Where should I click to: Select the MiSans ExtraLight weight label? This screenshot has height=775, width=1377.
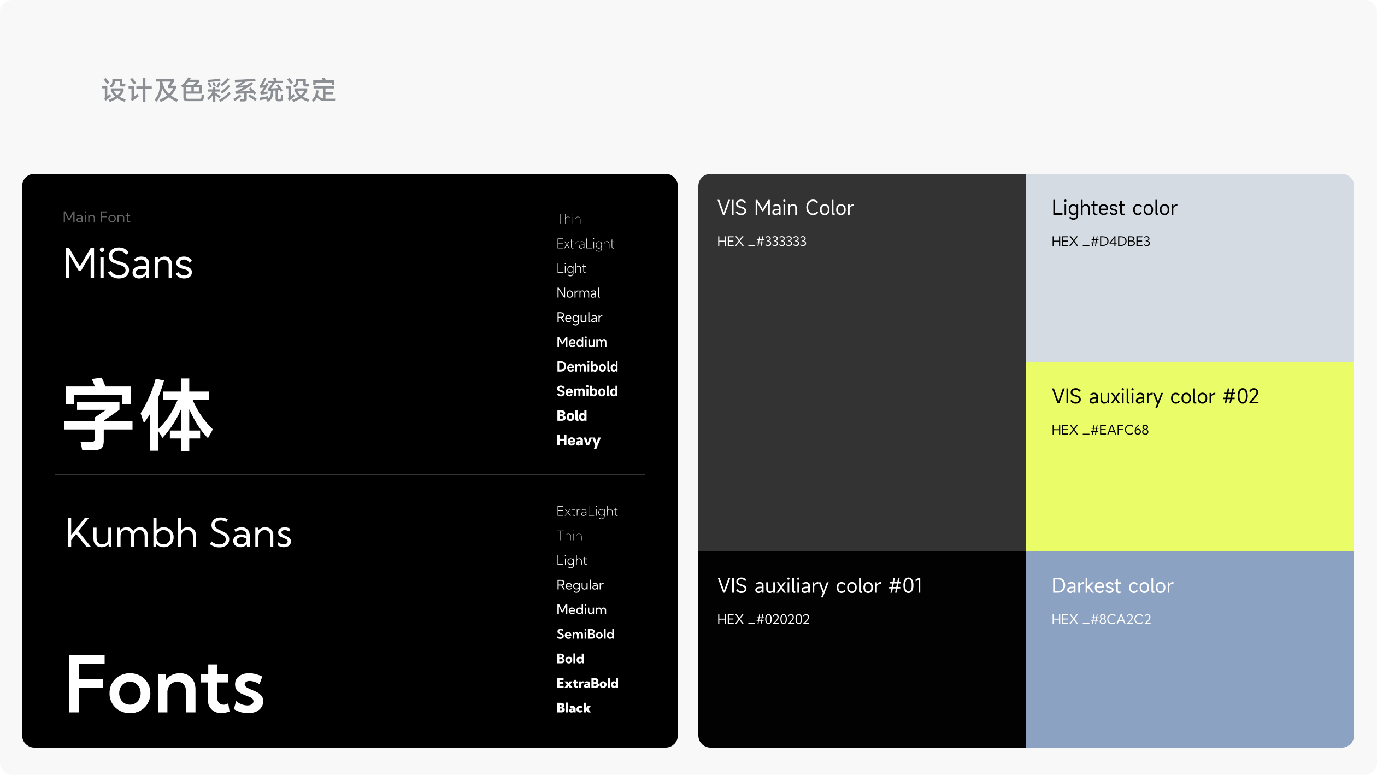585,244
